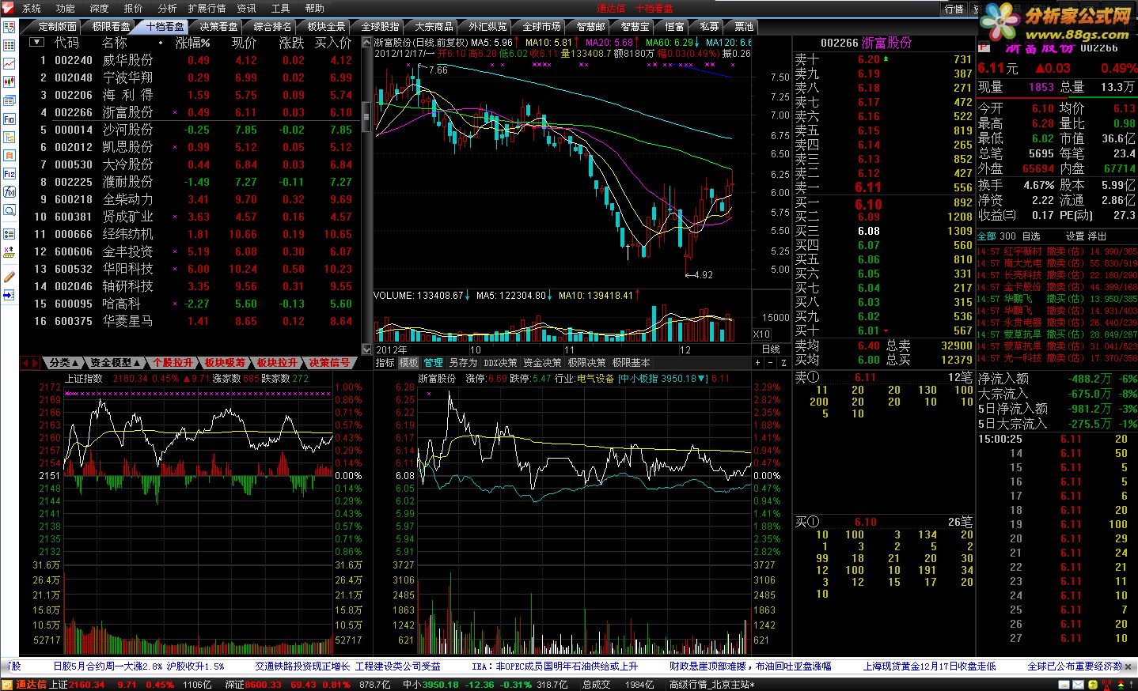The width and height of the screenshot is (1138, 691).
Task: Click the left arrow of list tab scroller
Action: 25,363
